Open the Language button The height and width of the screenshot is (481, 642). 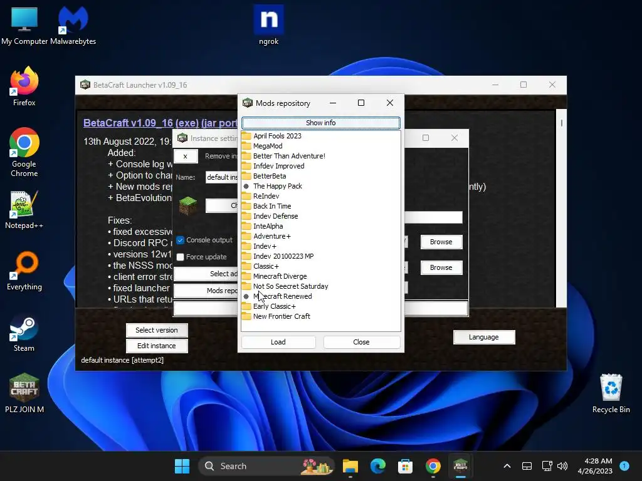(x=484, y=337)
